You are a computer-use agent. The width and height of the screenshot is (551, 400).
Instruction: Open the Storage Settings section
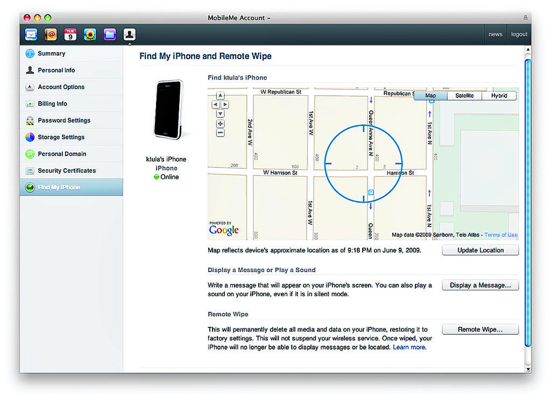pyautogui.click(x=72, y=137)
